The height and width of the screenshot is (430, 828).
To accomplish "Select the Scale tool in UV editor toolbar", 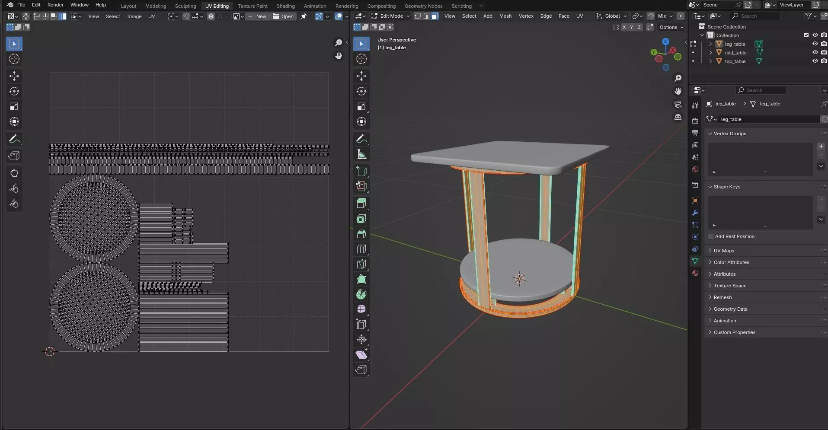I will (x=14, y=106).
